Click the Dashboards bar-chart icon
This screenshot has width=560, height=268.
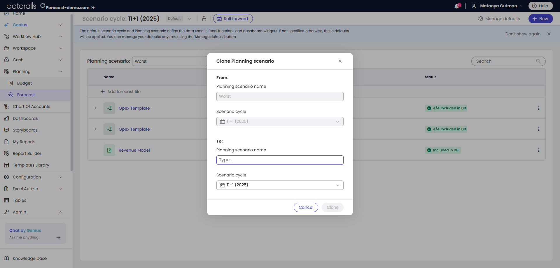coord(6,118)
